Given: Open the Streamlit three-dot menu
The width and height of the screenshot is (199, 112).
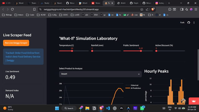Looking at the screenshot, I should [194, 23].
